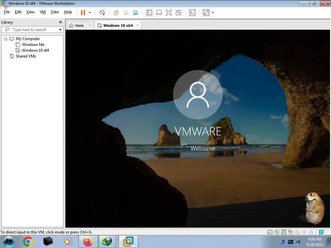The height and width of the screenshot is (248, 331).
Task: Open Firefox from the taskbar
Action: [88, 242]
